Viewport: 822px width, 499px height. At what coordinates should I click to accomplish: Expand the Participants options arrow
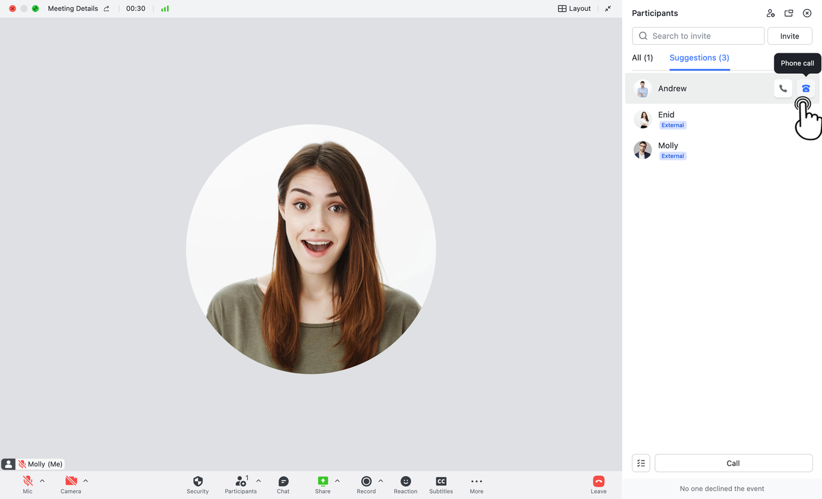(259, 480)
